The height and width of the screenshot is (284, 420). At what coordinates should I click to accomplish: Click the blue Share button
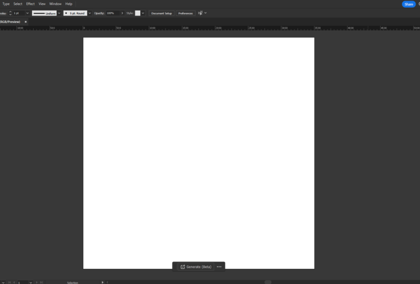(x=409, y=4)
